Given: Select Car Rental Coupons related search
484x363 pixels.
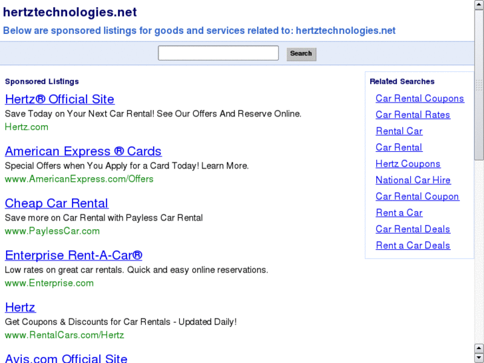Looking at the screenshot, I should point(420,98).
